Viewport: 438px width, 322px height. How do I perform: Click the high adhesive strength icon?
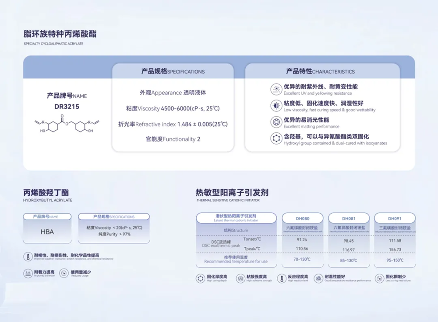tap(240, 278)
